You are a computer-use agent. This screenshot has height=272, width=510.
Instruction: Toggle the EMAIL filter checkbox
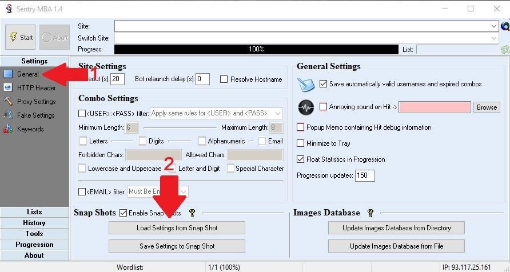pyautogui.click(x=82, y=192)
